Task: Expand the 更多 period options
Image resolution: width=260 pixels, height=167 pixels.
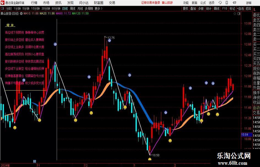Action: [98, 9]
